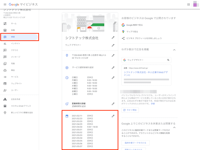
Task: Click the storefront header illustration
Action: click(90, 22)
